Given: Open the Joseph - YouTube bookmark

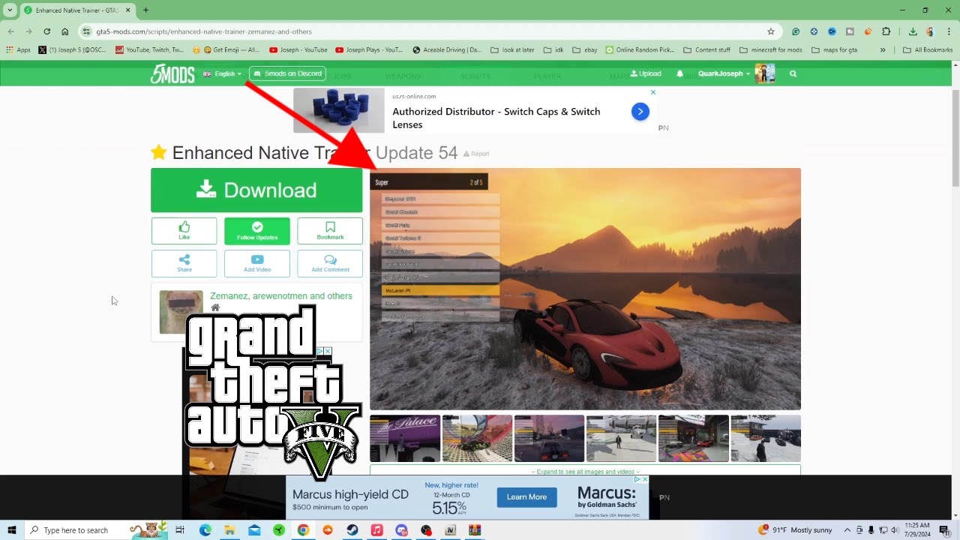Looking at the screenshot, I should coord(298,50).
